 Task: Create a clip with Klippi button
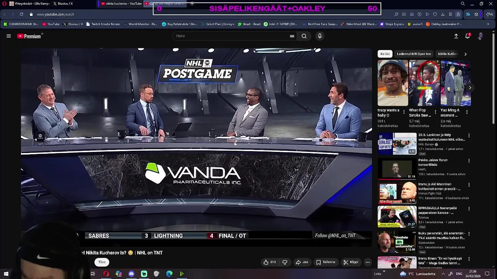(351, 262)
